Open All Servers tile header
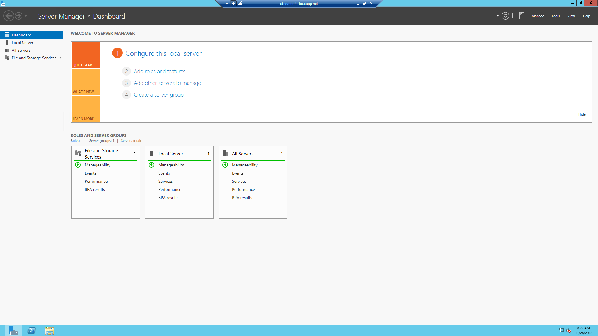 253,154
